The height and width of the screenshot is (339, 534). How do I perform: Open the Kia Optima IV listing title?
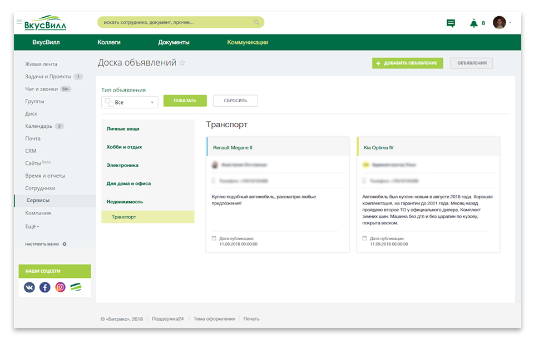pos(378,148)
